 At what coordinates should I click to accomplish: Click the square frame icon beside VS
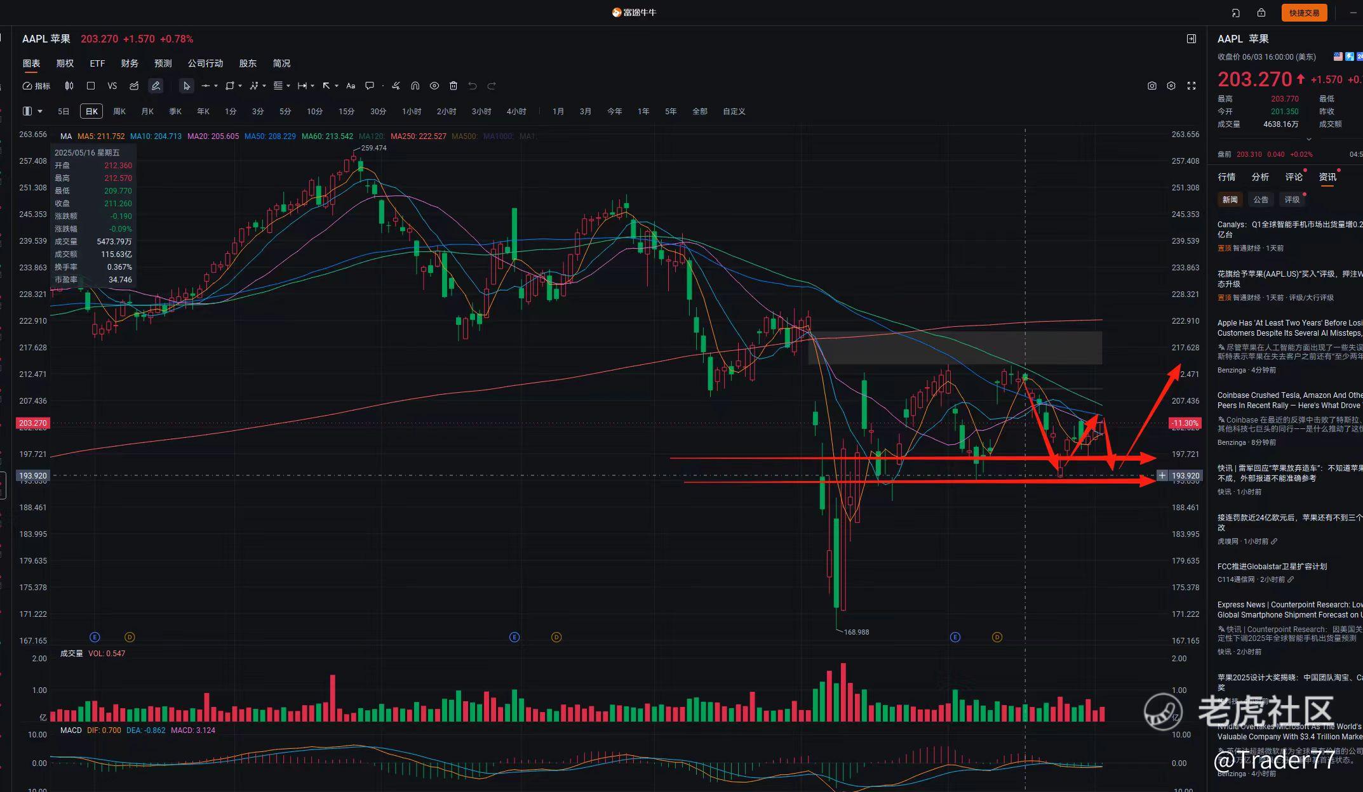click(91, 86)
